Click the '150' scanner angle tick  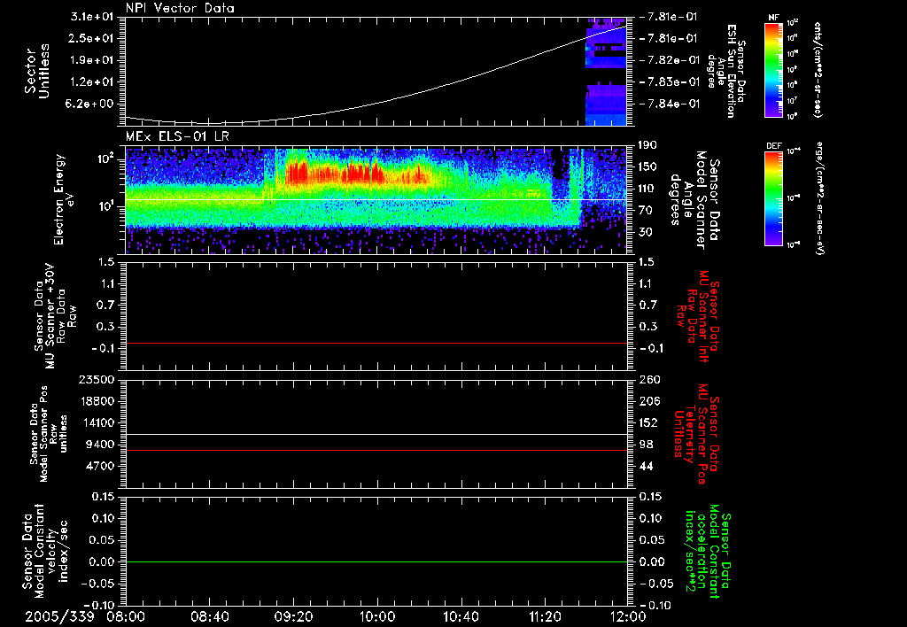pos(648,166)
